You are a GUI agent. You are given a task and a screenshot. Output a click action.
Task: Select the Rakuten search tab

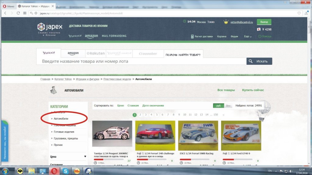pyautogui.click(x=96, y=53)
